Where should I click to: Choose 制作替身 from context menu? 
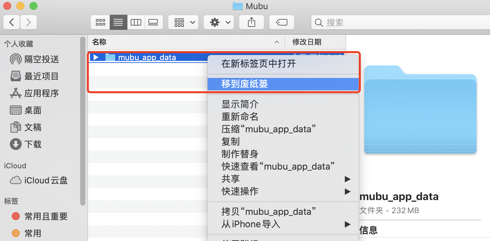pyautogui.click(x=283, y=154)
